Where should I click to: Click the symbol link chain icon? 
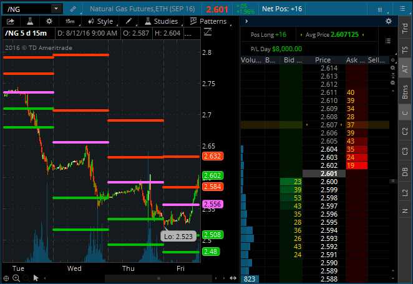click(73, 9)
